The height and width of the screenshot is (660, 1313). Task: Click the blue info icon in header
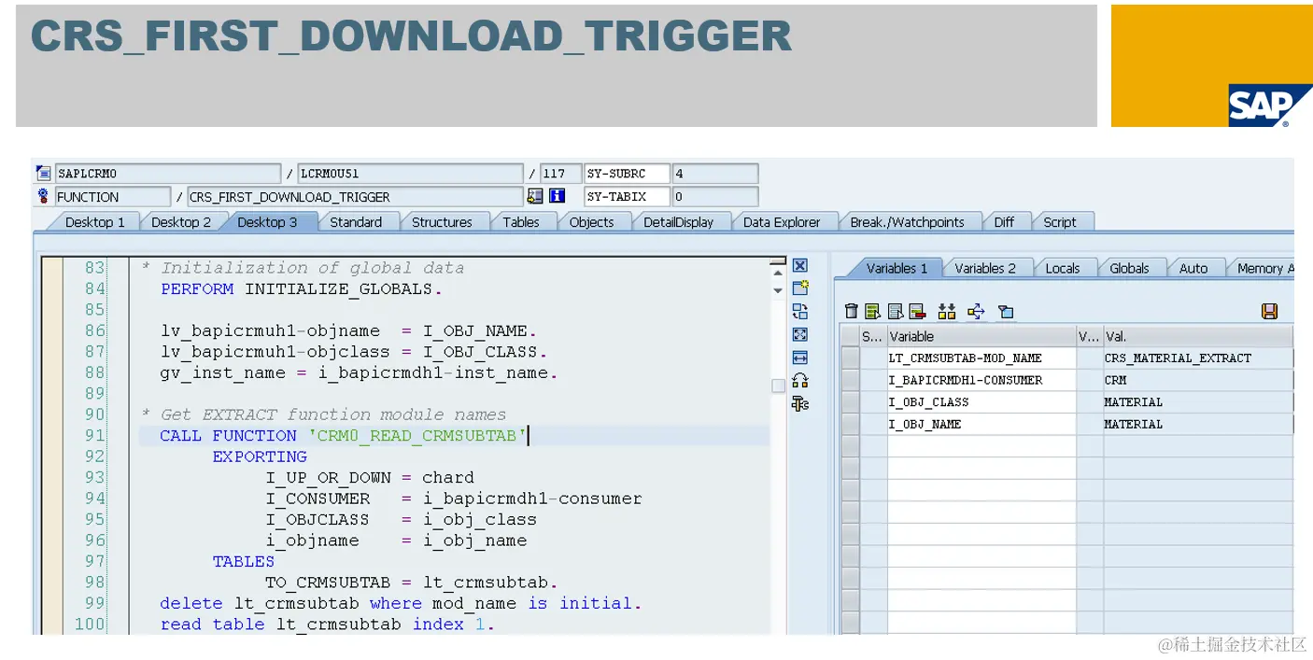point(558,196)
